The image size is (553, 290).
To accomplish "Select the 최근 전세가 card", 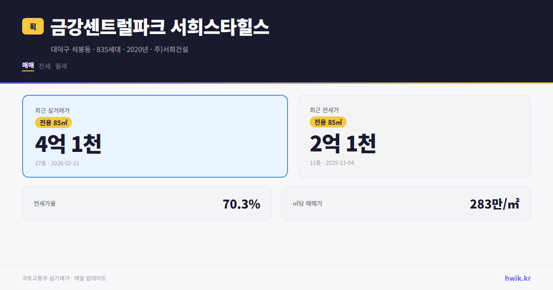I will [x=414, y=136].
